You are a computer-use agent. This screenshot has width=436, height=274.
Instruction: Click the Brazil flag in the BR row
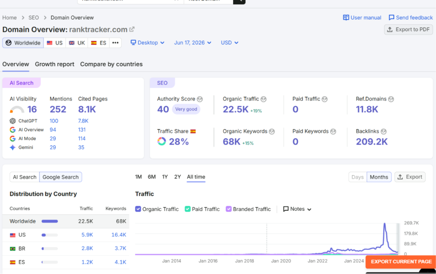[x=12, y=249]
